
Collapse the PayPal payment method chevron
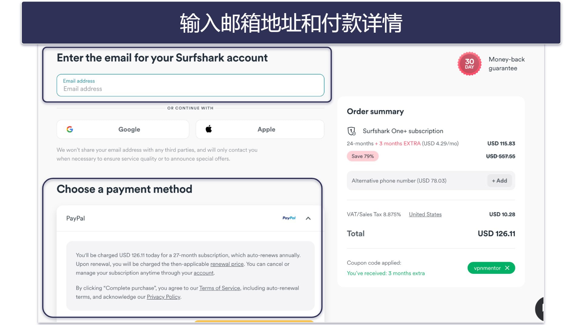tap(308, 218)
